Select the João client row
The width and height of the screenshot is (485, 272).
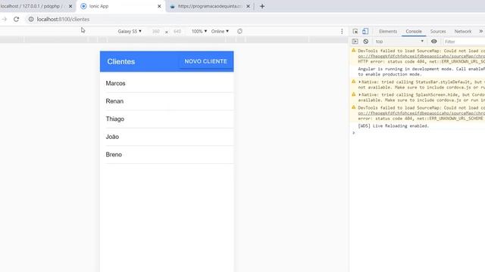[x=167, y=137]
